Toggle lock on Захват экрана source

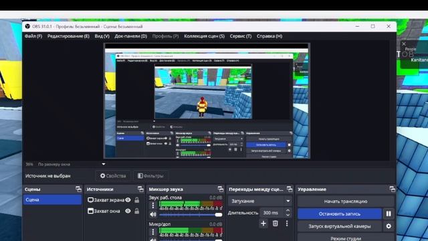point(136,200)
